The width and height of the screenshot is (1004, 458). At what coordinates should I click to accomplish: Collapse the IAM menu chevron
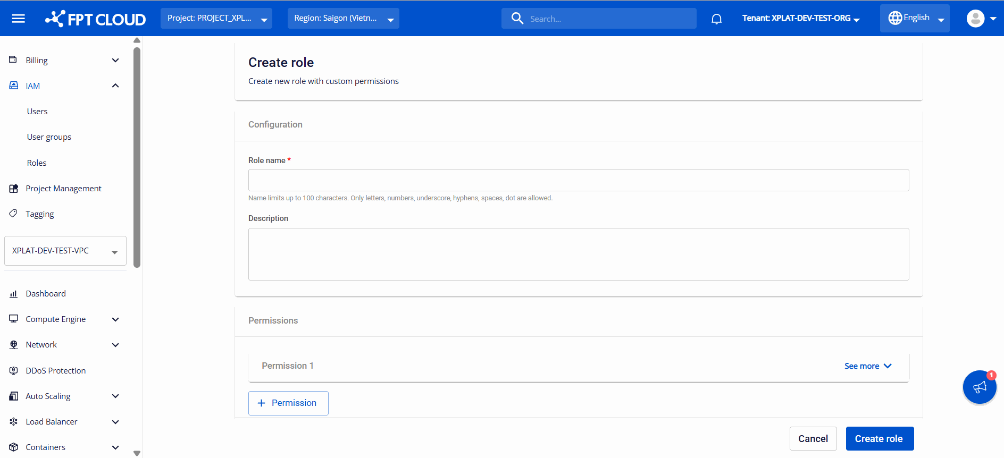coord(115,86)
